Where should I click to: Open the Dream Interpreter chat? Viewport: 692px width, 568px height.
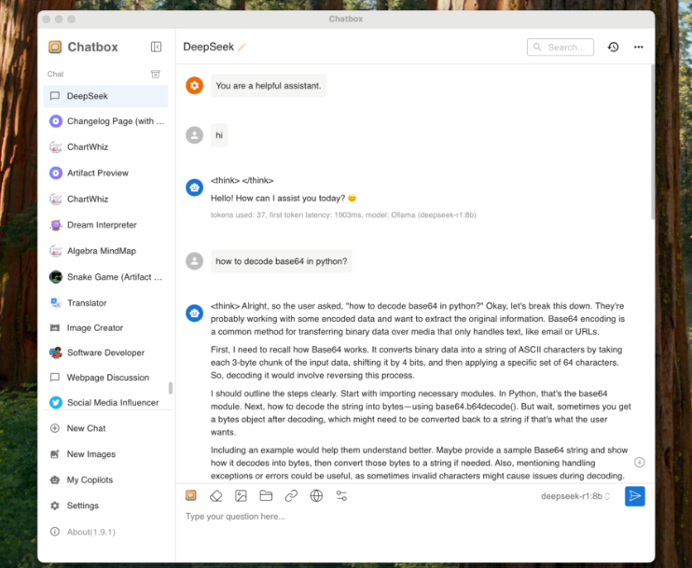click(105, 225)
